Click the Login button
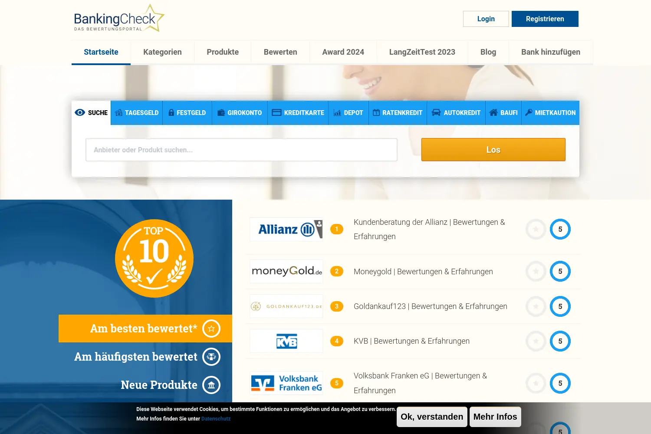The image size is (651, 434). click(x=486, y=19)
